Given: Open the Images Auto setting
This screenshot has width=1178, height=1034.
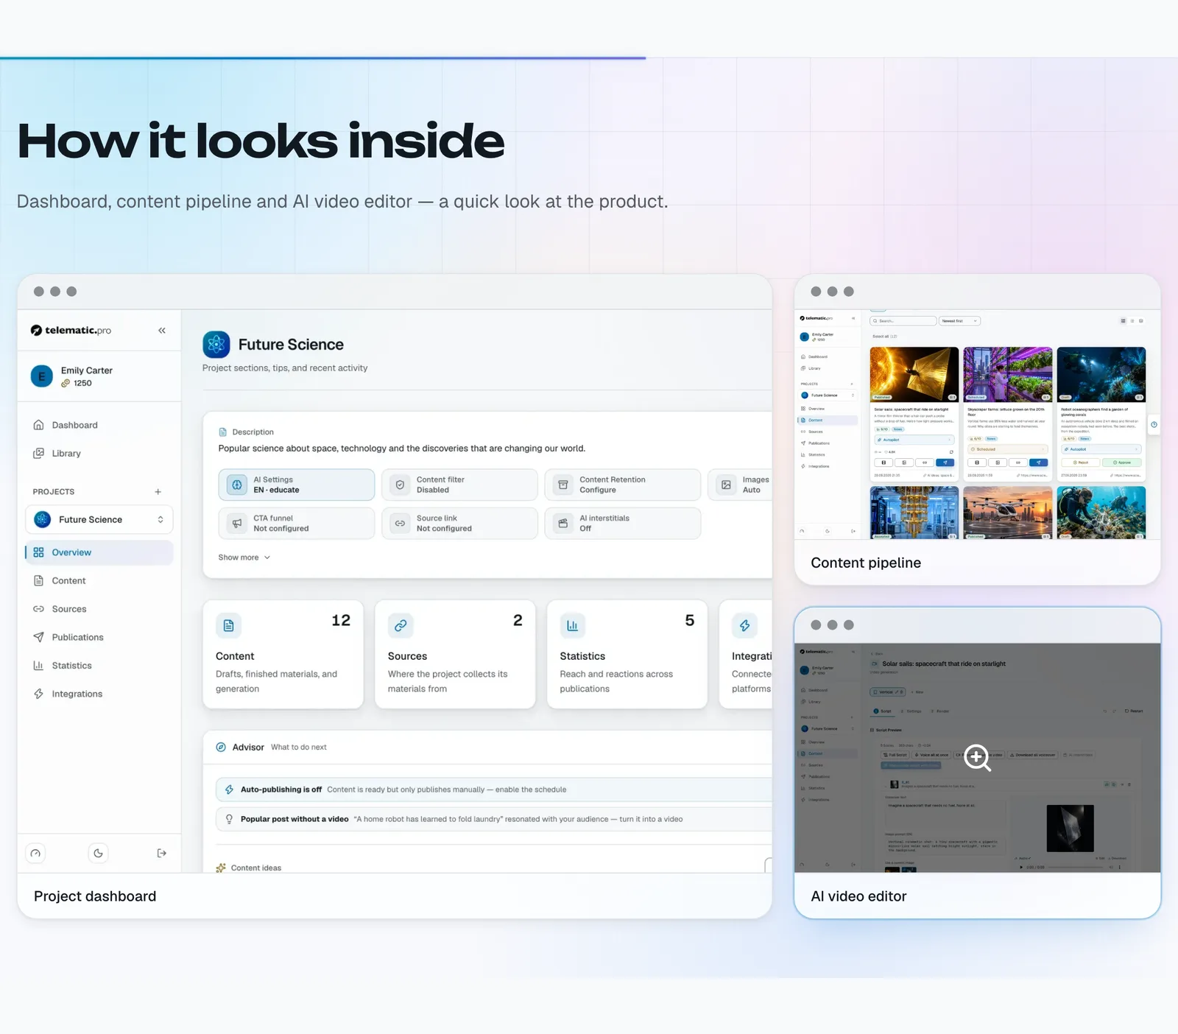Looking at the screenshot, I should pyautogui.click(x=740, y=485).
